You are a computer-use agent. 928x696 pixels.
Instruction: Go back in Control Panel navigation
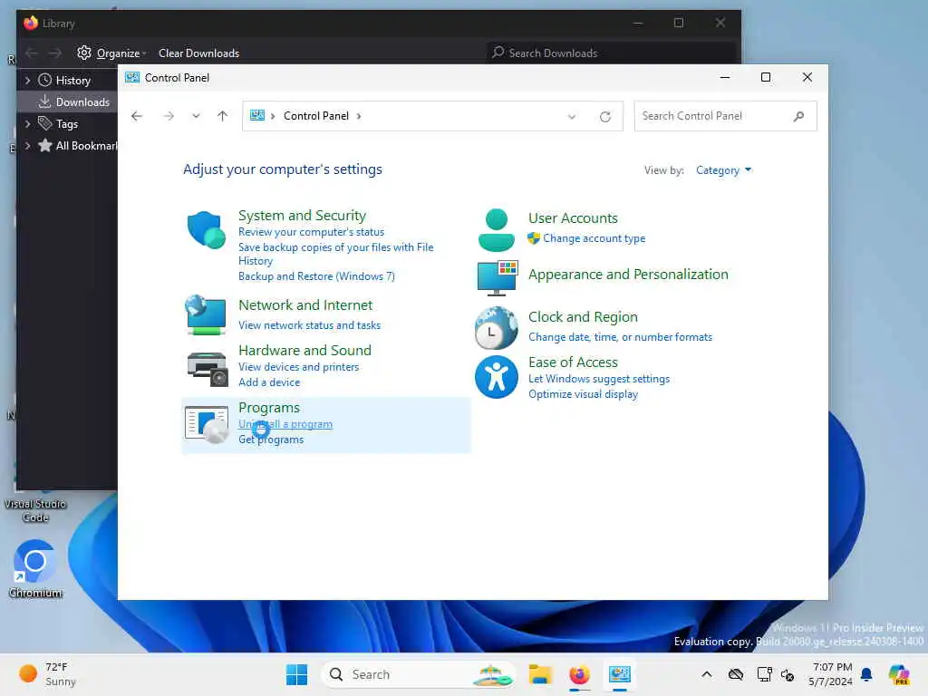click(x=137, y=116)
